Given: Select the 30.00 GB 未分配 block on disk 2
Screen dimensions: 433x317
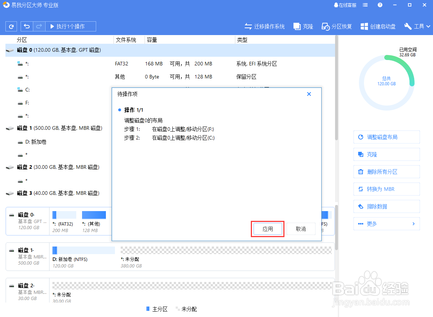Looking at the screenshot, I should click(192, 292).
